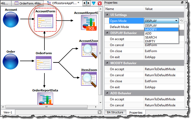Select the AccountForm node icon
The image size is (193, 121).
pos(45,21)
